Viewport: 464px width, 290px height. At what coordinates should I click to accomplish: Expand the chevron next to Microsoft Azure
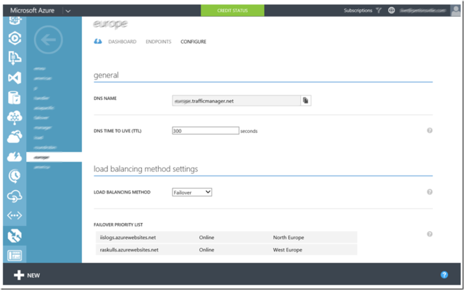(68, 11)
